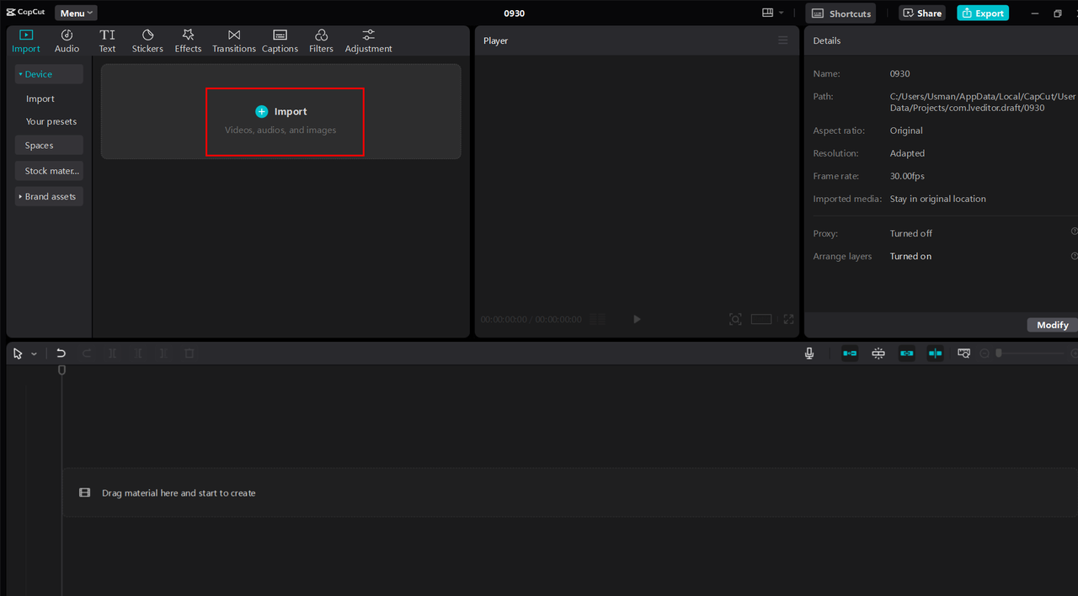This screenshot has height=596, width=1078.
Task: Click the player scan-frame icon
Action: (x=735, y=319)
